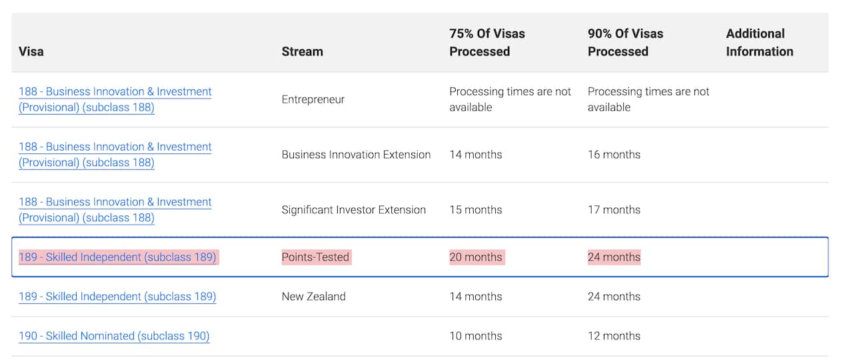
Task: Click the 75% Of Visas Processed header
Action: coord(487,43)
